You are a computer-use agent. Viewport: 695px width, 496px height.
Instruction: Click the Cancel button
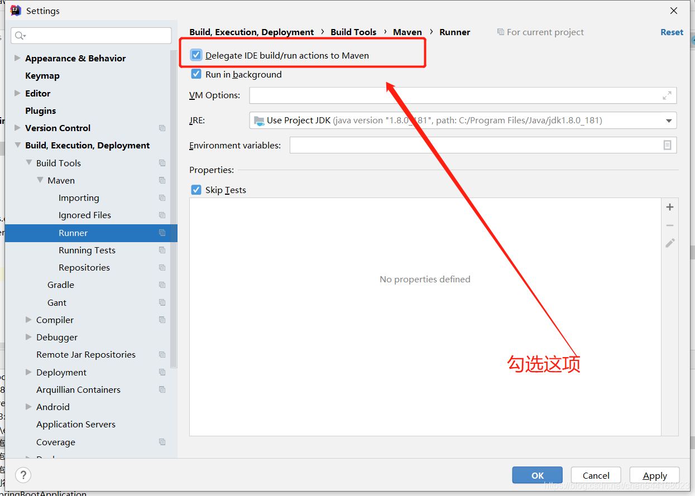point(596,475)
